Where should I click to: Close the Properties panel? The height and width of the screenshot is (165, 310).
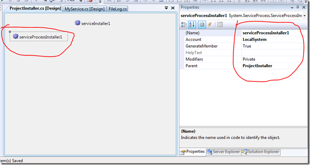pyautogui.click(x=304, y=7)
